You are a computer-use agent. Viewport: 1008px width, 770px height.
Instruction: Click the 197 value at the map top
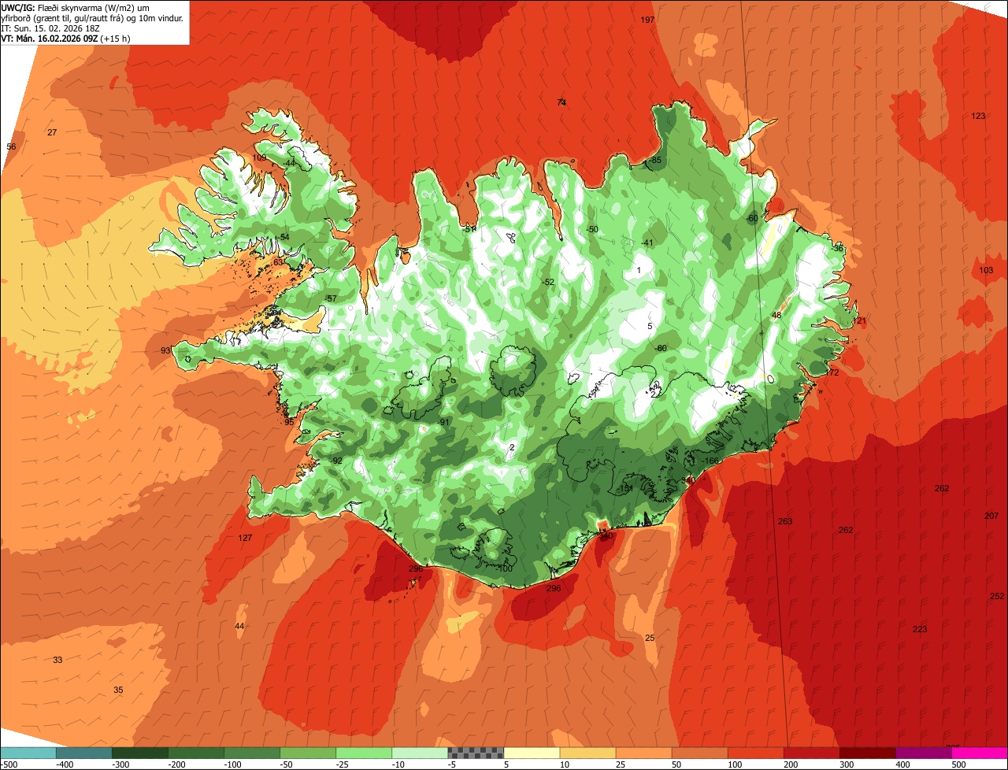click(x=647, y=20)
